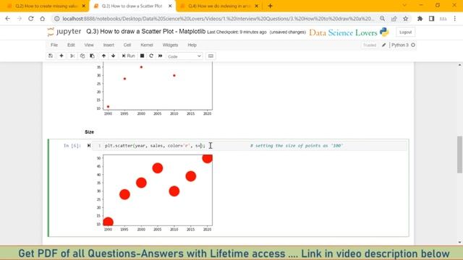Go forward in browser history

coord(20,19)
